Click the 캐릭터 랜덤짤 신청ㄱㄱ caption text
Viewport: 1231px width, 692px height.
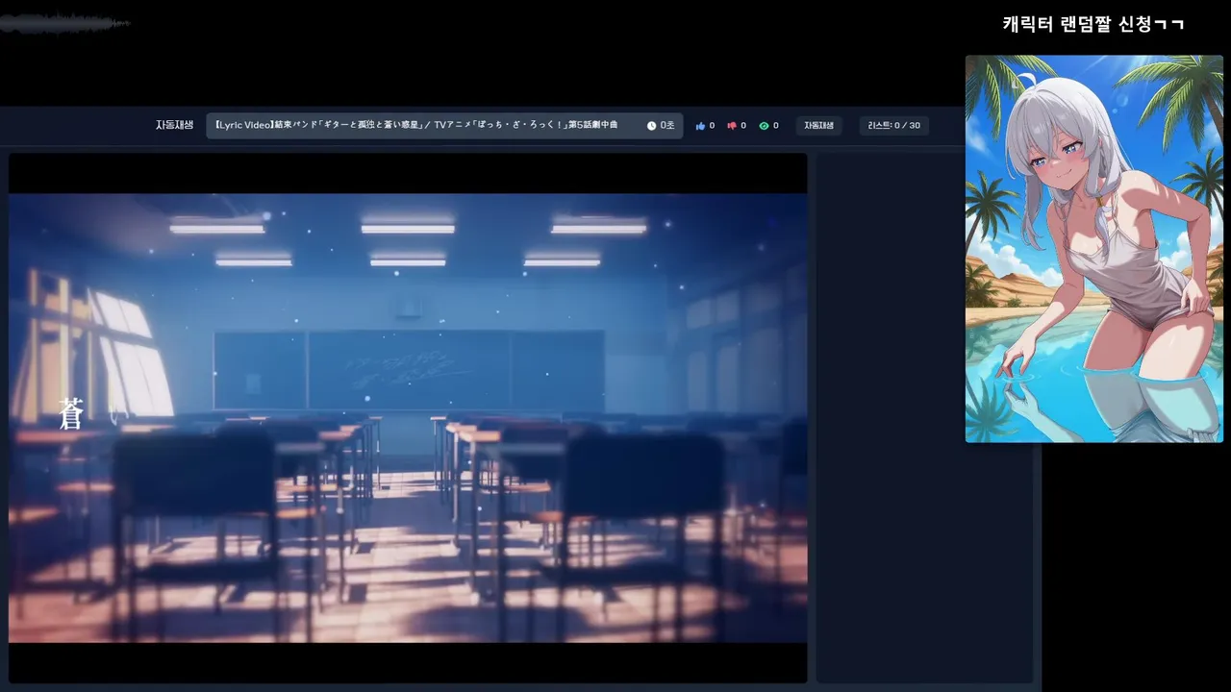(x=1093, y=24)
